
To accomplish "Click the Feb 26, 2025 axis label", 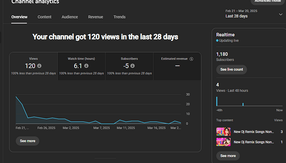I will click(x=46, y=128).
